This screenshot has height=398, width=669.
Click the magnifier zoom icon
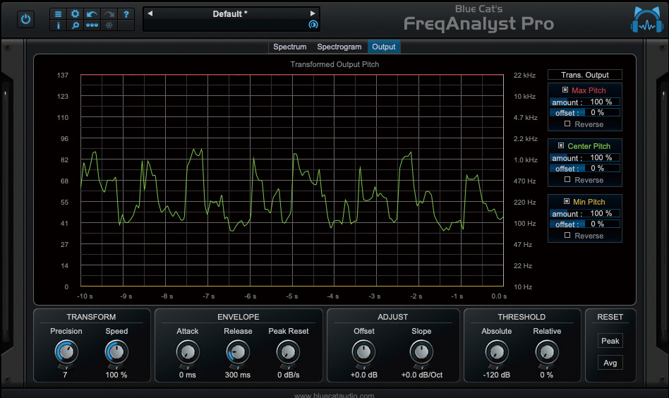point(75,25)
